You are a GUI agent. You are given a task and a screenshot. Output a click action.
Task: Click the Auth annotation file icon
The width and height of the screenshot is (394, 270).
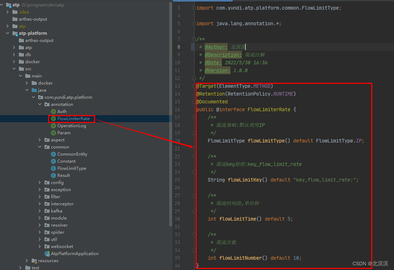point(53,111)
